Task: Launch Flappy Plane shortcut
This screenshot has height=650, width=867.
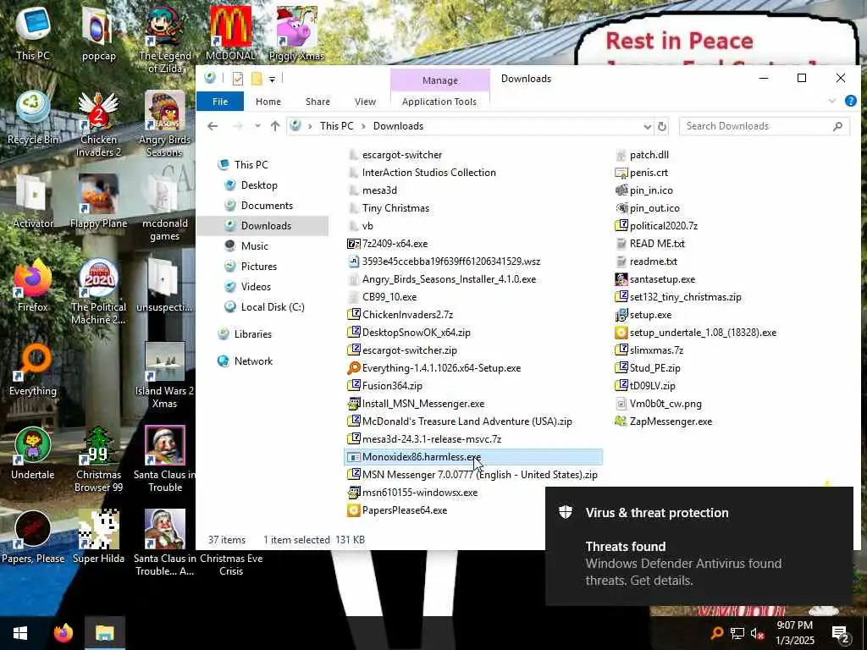Action: point(98,201)
